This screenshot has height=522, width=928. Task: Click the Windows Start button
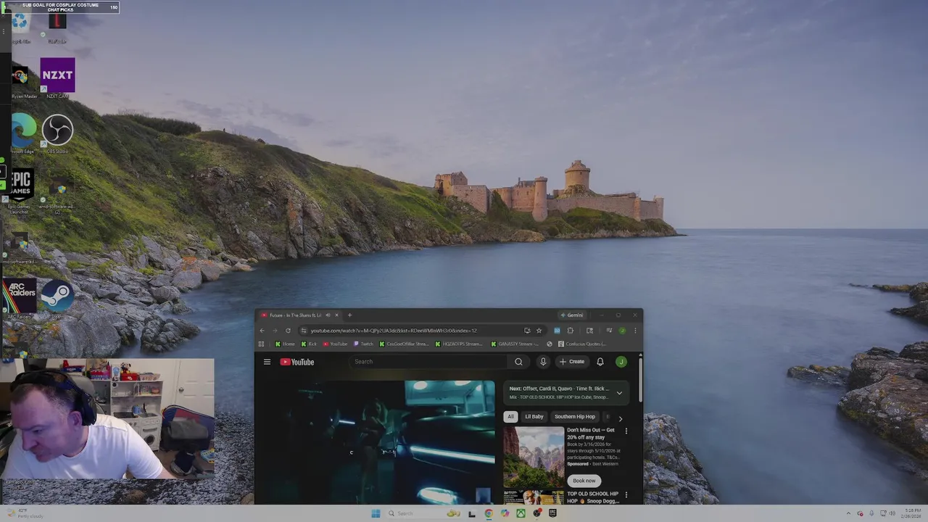376,513
